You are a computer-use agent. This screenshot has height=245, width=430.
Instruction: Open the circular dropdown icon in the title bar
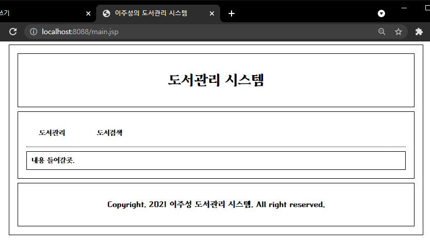coord(381,13)
